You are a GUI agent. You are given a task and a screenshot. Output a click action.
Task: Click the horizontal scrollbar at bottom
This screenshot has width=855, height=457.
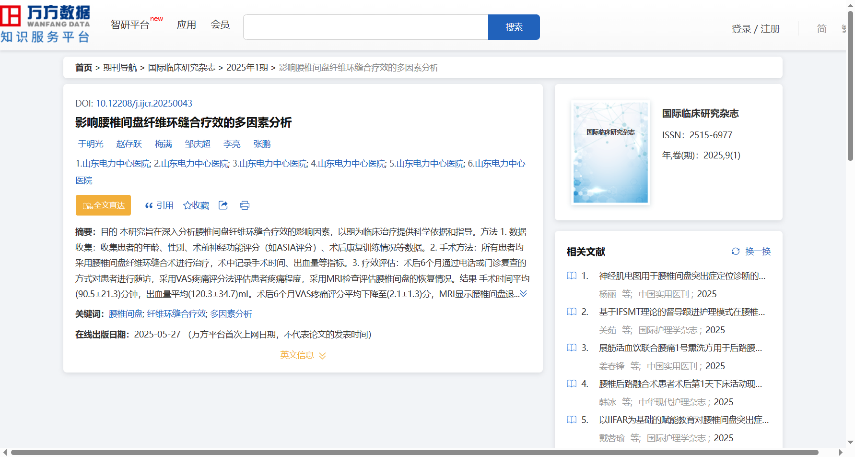tap(414, 452)
